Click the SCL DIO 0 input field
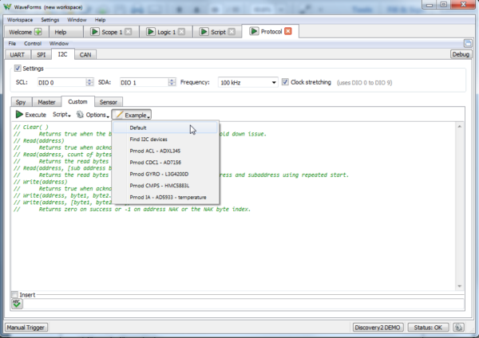The width and height of the screenshot is (479, 338). (61, 82)
